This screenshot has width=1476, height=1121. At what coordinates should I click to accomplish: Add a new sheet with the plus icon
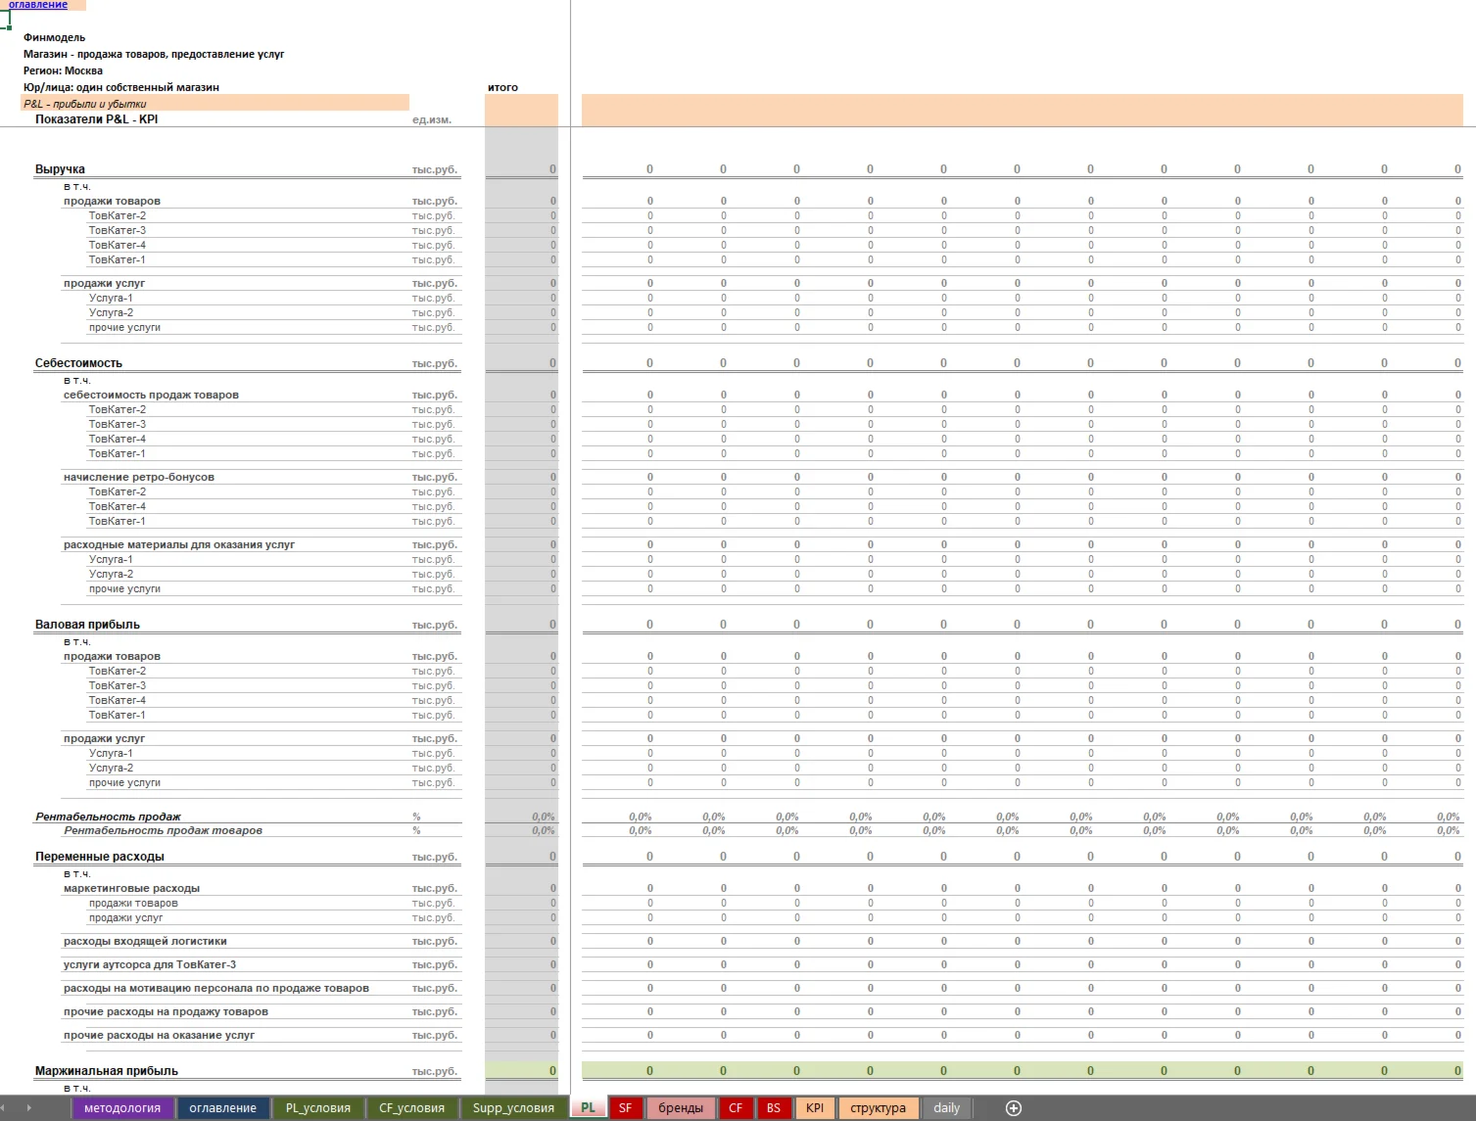coord(1014,1108)
